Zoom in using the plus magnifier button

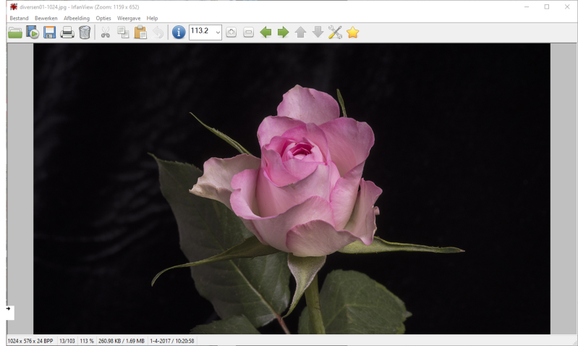(231, 33)
